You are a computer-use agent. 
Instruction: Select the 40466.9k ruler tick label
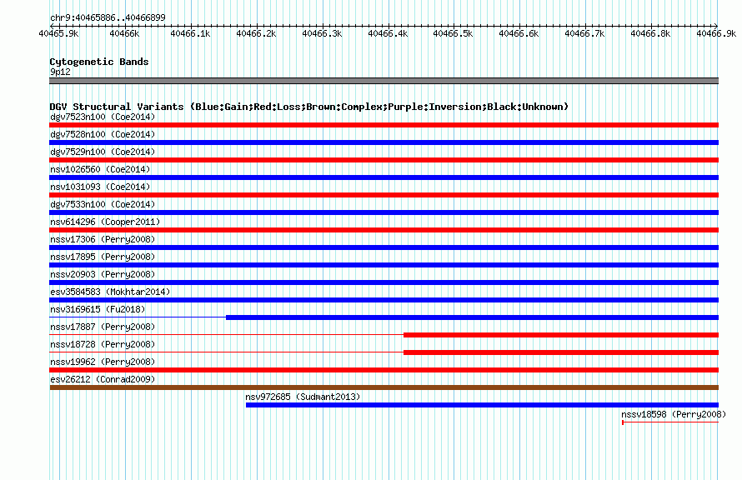tap(716, 33)
